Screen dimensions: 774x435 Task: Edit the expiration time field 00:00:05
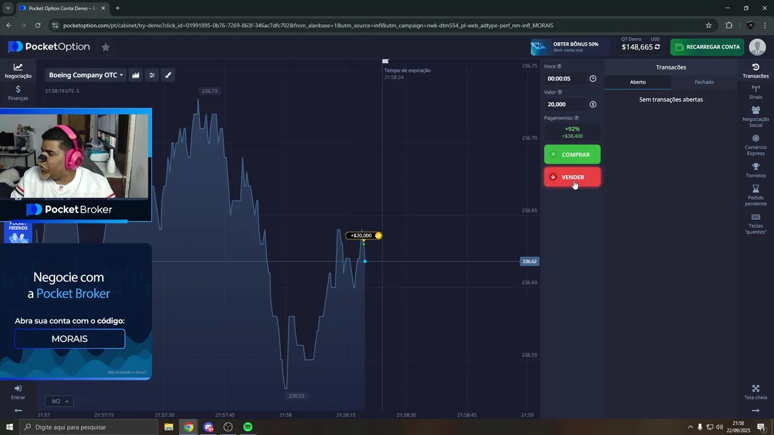coord(567,79)
